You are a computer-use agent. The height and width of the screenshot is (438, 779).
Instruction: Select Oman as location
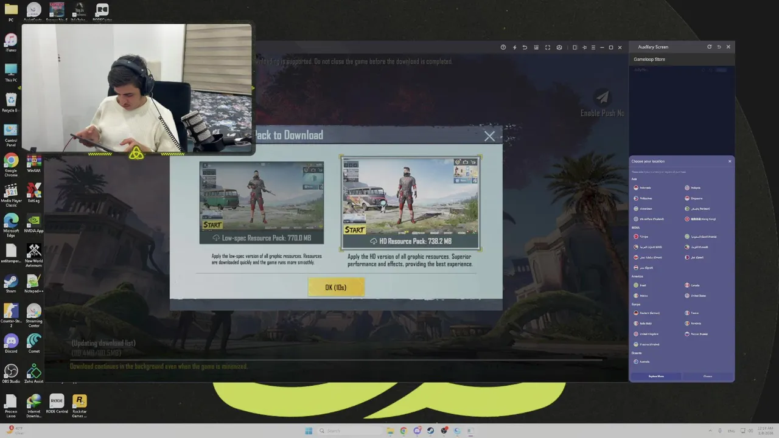click(648, 257)
